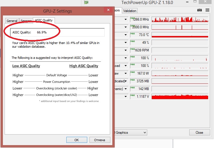Click the OK button

[x=77, y=140]
